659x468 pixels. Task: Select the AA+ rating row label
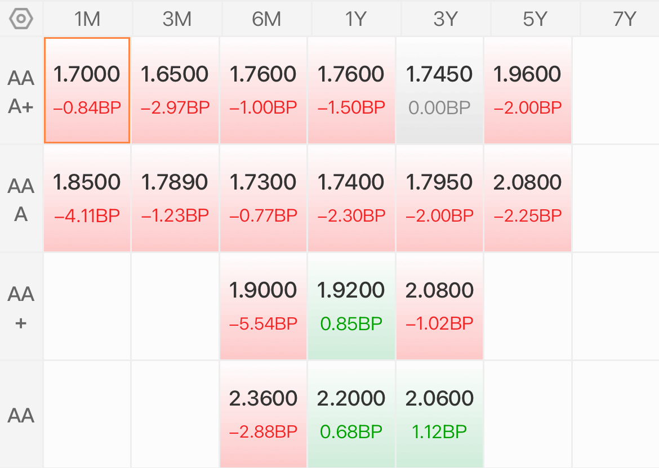tap(21, 308)
